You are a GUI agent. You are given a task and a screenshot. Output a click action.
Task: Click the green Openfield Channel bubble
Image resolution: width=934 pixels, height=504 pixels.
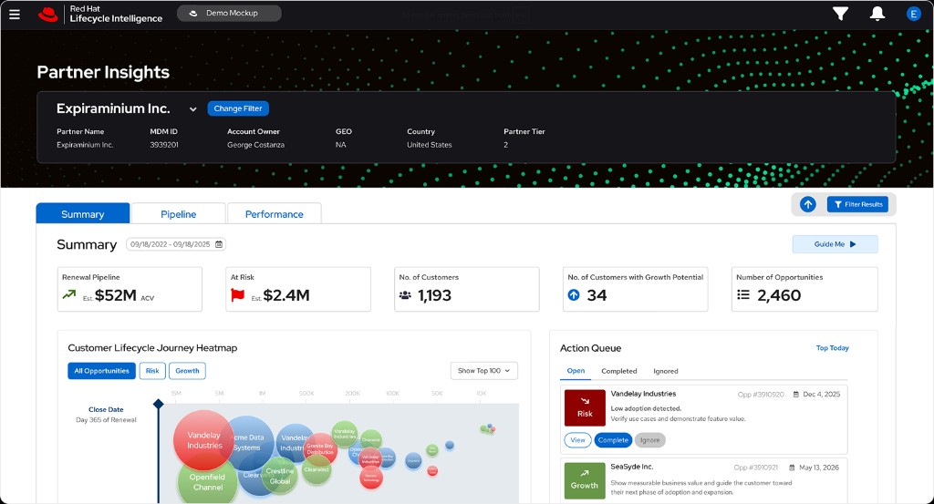pos(207,481)
